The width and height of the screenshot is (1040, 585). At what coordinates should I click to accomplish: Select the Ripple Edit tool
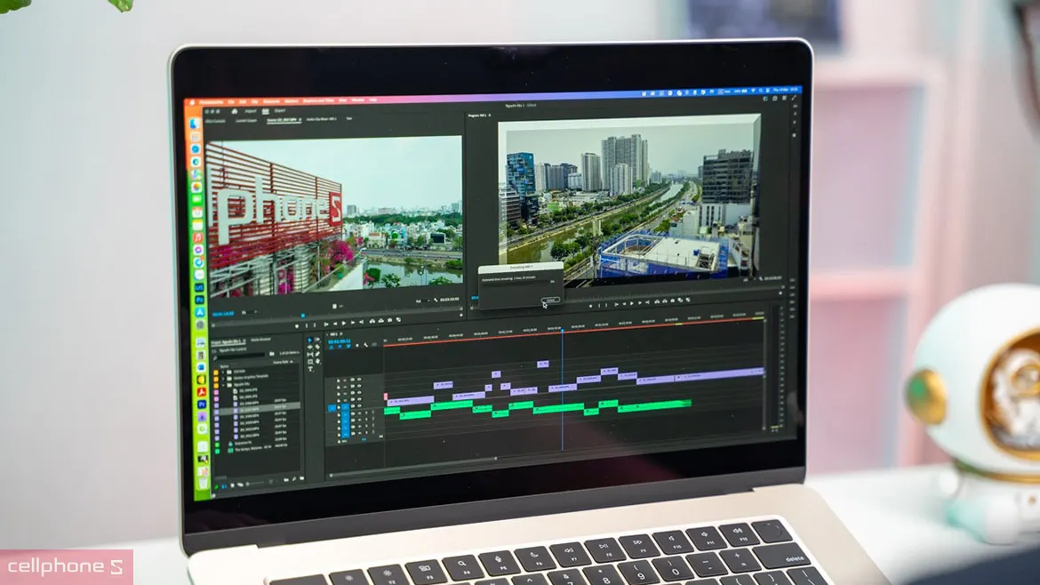point(309,348)
